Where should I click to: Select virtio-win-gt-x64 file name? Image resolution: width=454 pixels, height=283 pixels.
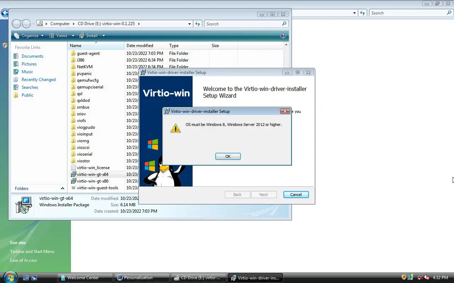(93, 174)
